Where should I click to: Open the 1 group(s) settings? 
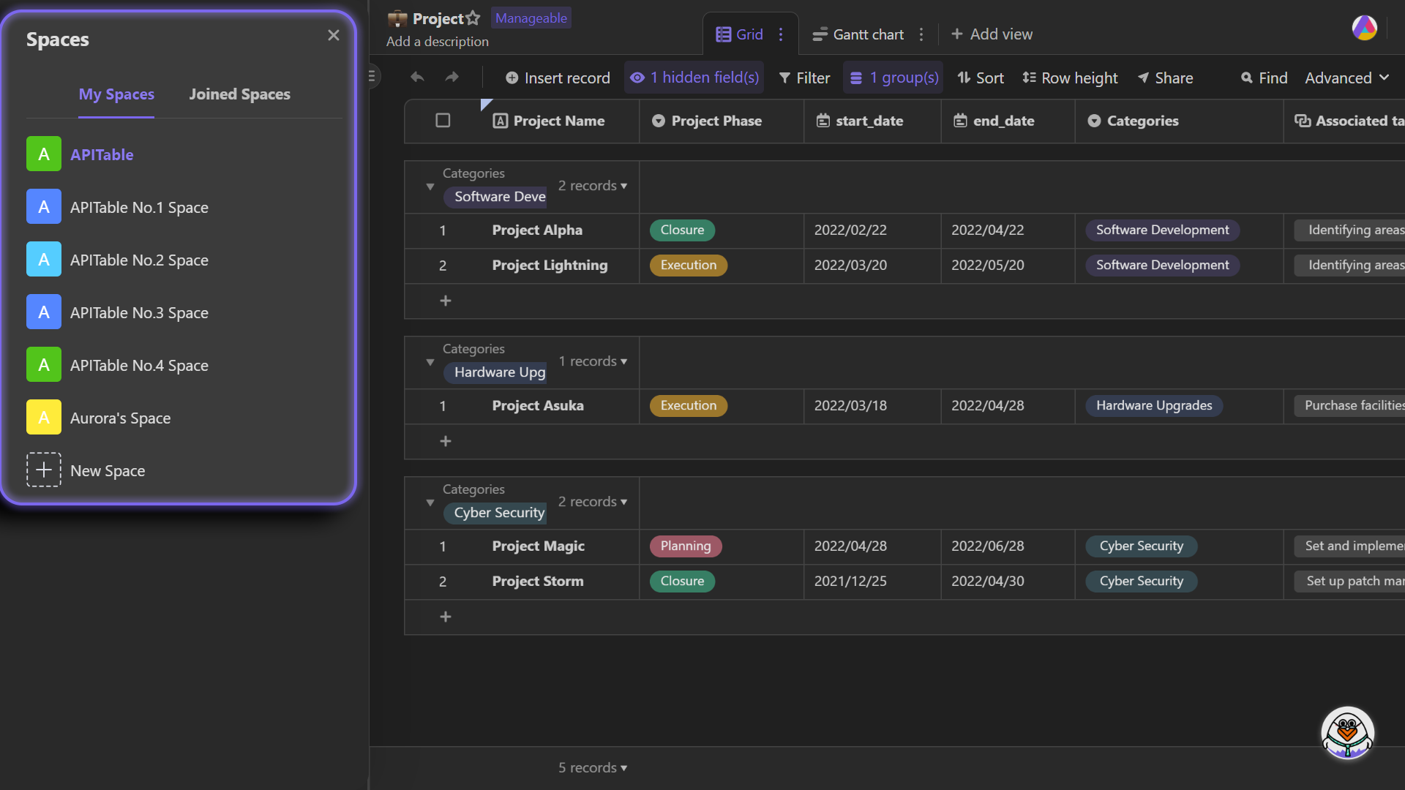point(893,78)
